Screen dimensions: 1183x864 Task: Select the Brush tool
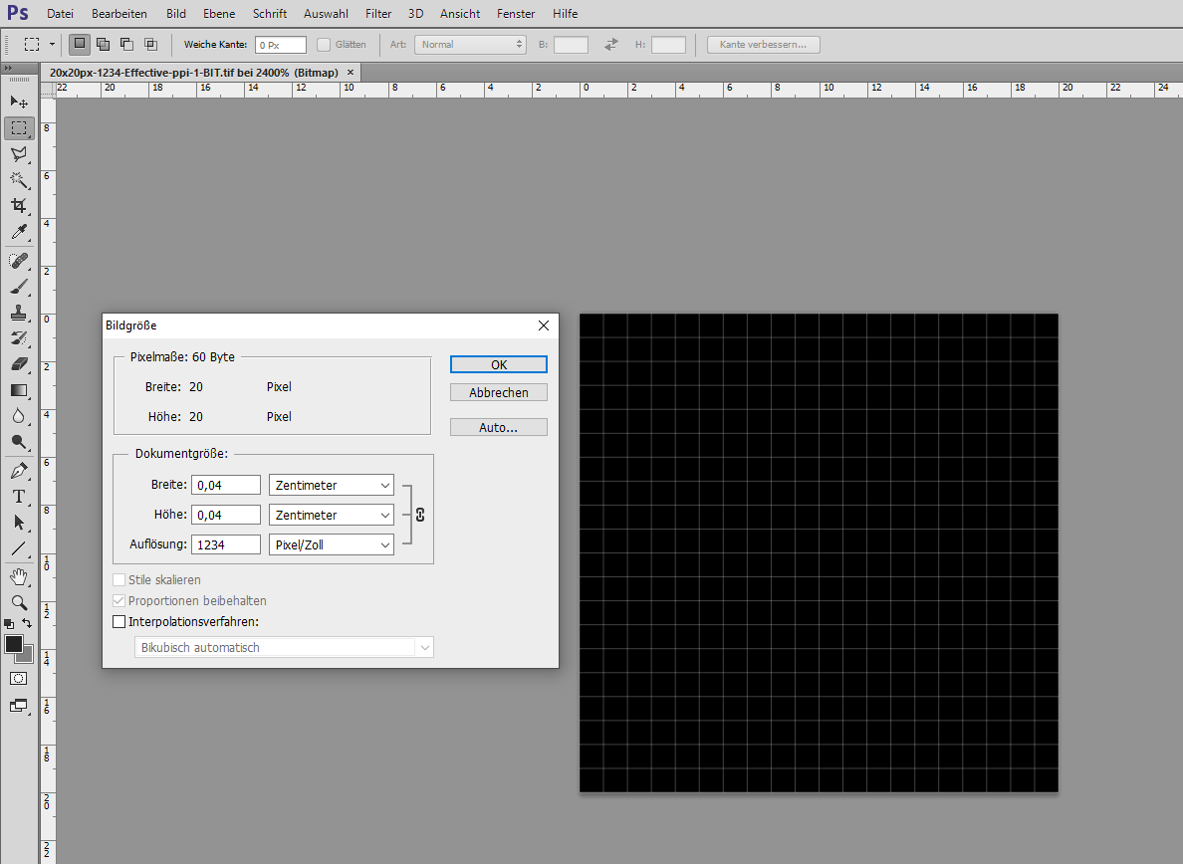pos(19,289)
